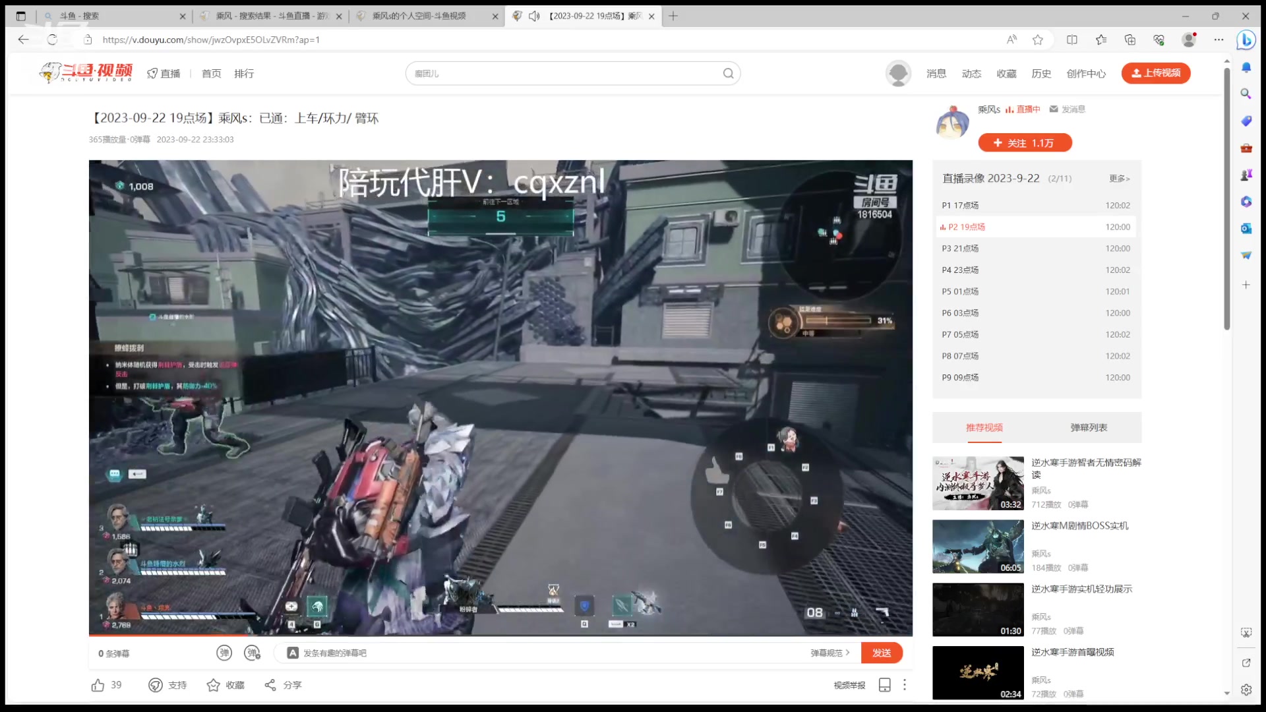This screenshot has height=712, width=1266.
Task: Click the user avatar in header
Action: 898,73
